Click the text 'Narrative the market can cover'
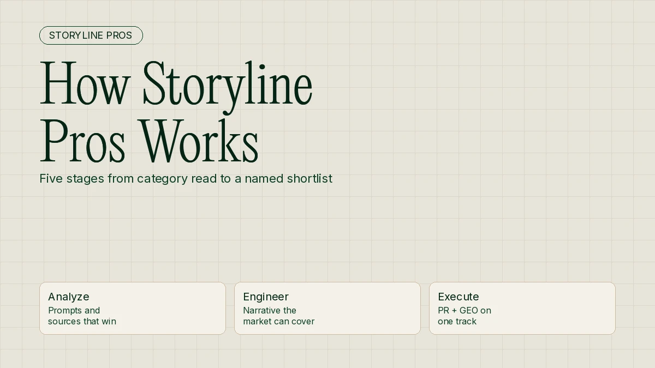This screenshot has height=368, width=655. (278, 316)
